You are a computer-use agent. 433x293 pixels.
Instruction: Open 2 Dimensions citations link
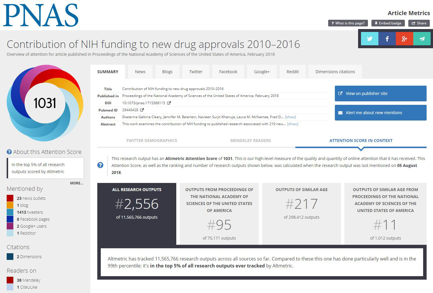point(29,257)
